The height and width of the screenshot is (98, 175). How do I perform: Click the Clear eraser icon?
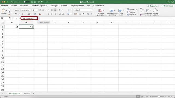coord(141,14)
